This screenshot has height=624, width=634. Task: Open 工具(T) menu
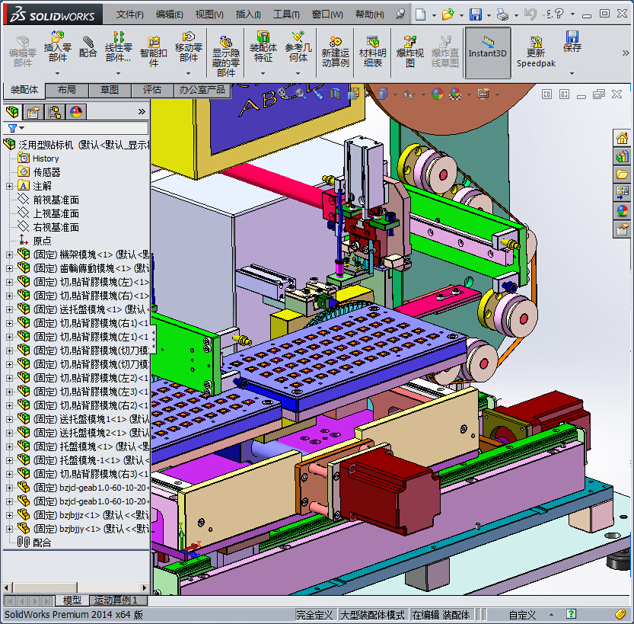point(286,14)
